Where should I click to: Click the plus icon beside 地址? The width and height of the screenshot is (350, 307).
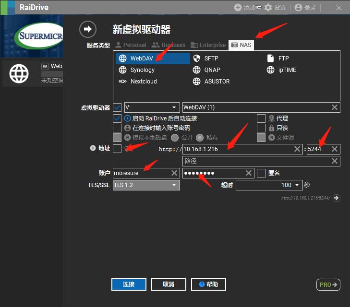tap(93, 148)
